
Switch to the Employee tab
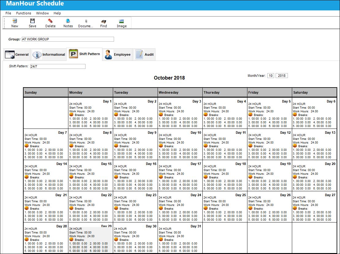click(x=117, y=54)
